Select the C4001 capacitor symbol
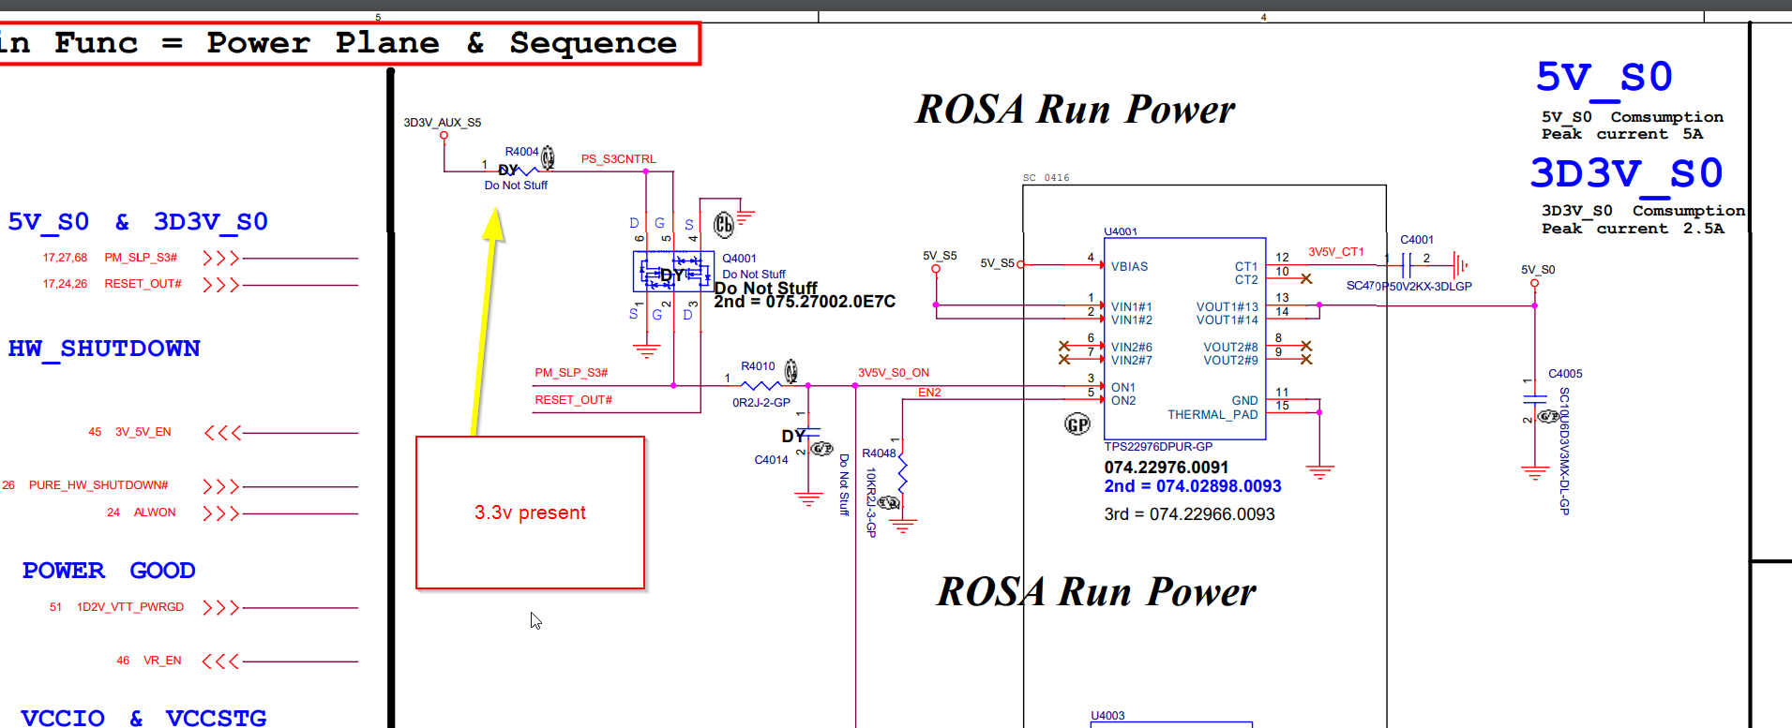1792x728 pixels. (x=1406, y=265)
